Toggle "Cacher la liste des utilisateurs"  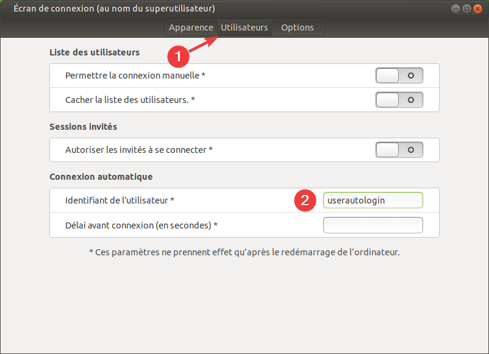tap(399, 99)
